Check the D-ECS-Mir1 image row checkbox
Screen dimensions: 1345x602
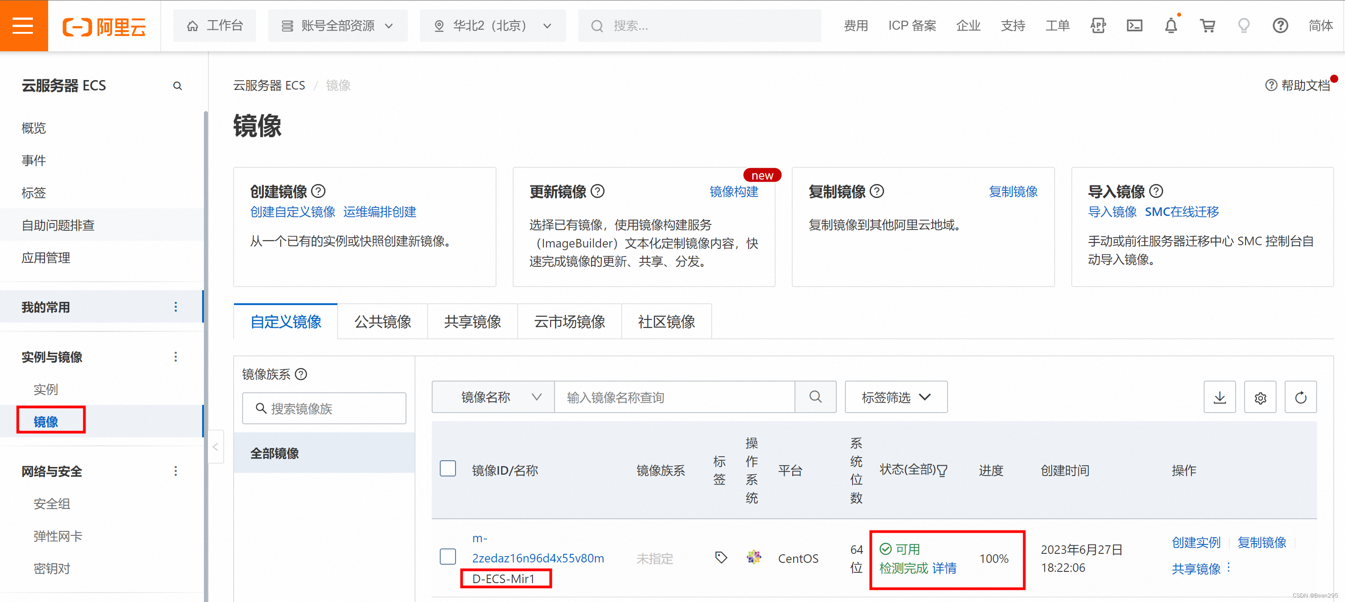pos(447,557)
